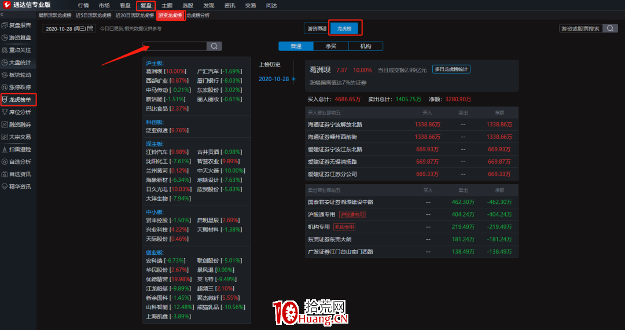
Task: Open 问达 in the top menu
Action: point(271,6)
